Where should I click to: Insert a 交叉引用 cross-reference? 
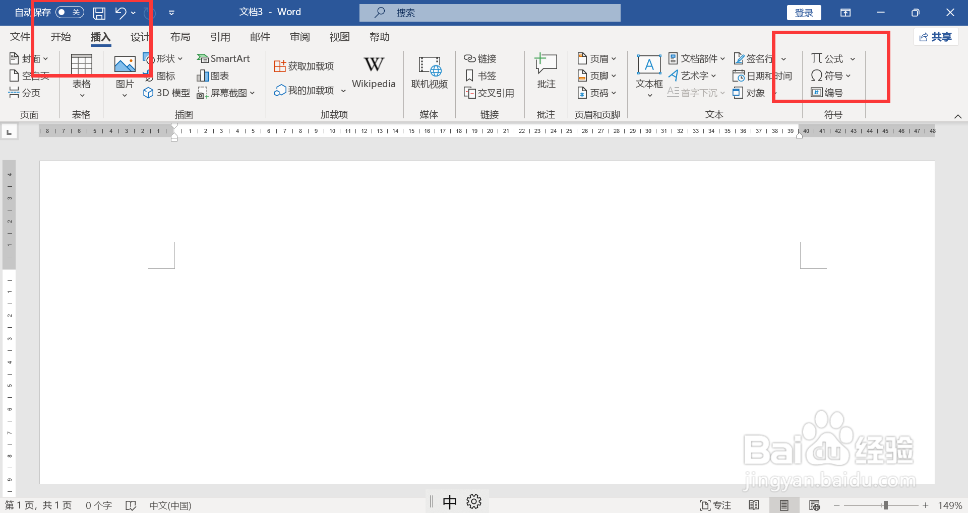point(489,93)
